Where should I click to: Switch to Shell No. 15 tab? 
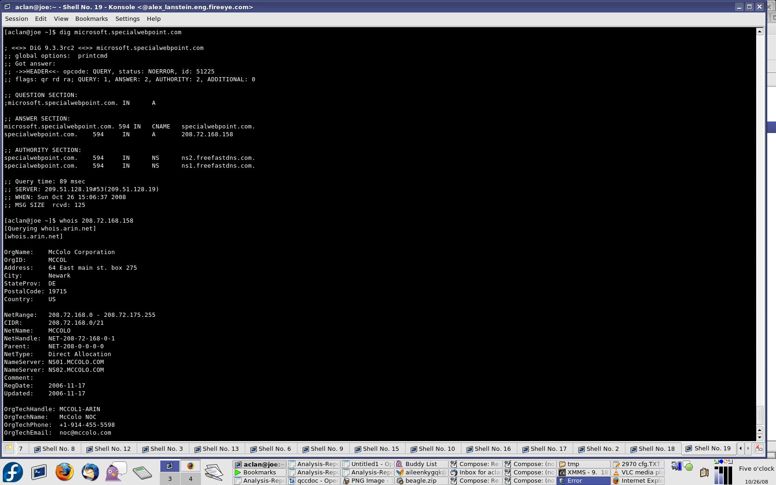coord(377,449)
